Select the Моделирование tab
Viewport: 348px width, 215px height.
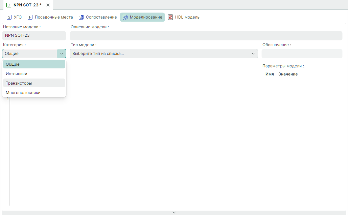tap(142, 17)
